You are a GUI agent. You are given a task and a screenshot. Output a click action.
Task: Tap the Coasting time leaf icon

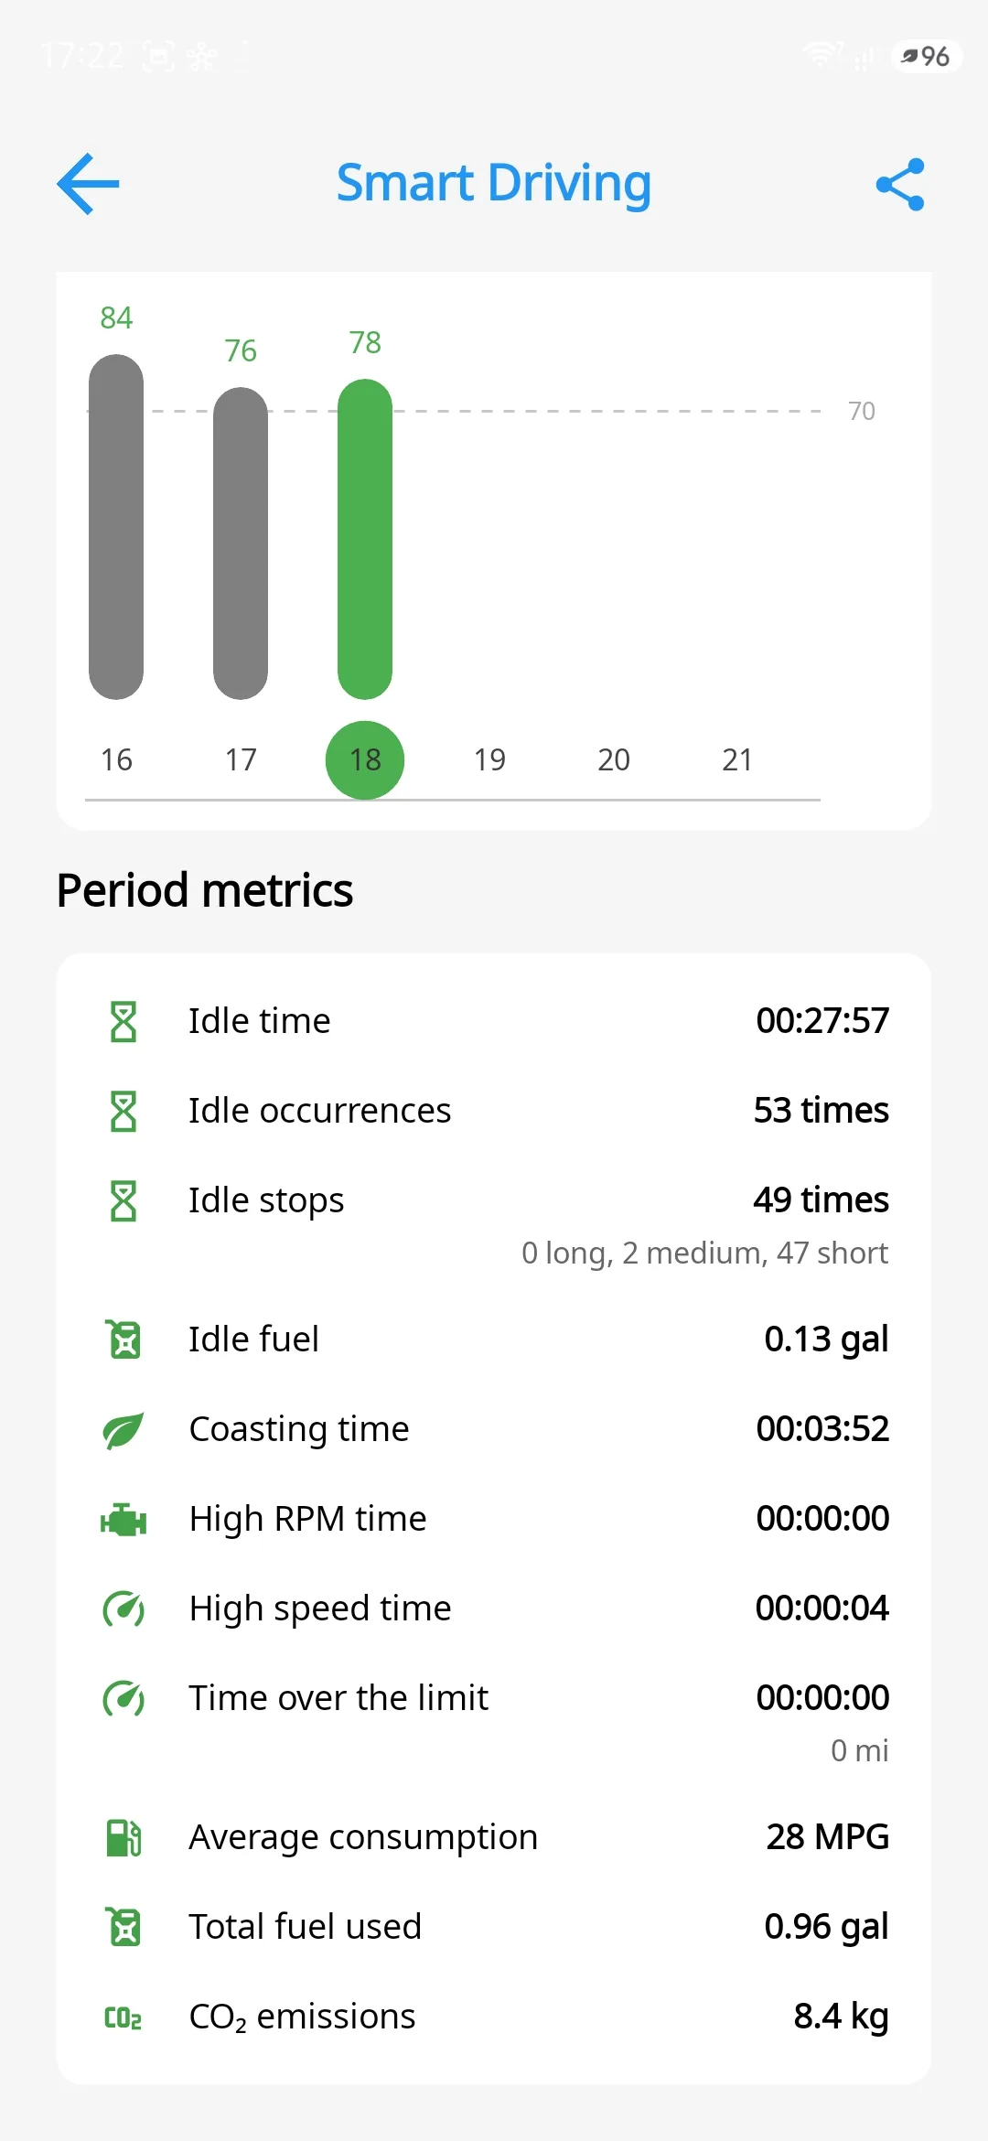tap(123, 1430)
